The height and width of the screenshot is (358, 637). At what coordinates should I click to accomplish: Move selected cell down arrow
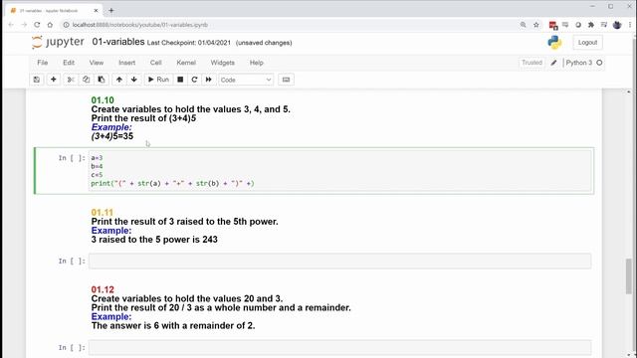pyautogui.click(x=134, y=80)
